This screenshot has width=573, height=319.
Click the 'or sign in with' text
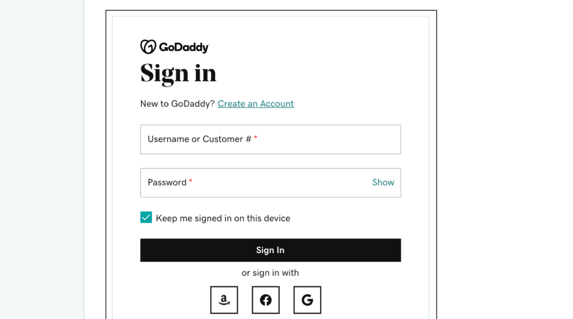[x=270, y=273]
